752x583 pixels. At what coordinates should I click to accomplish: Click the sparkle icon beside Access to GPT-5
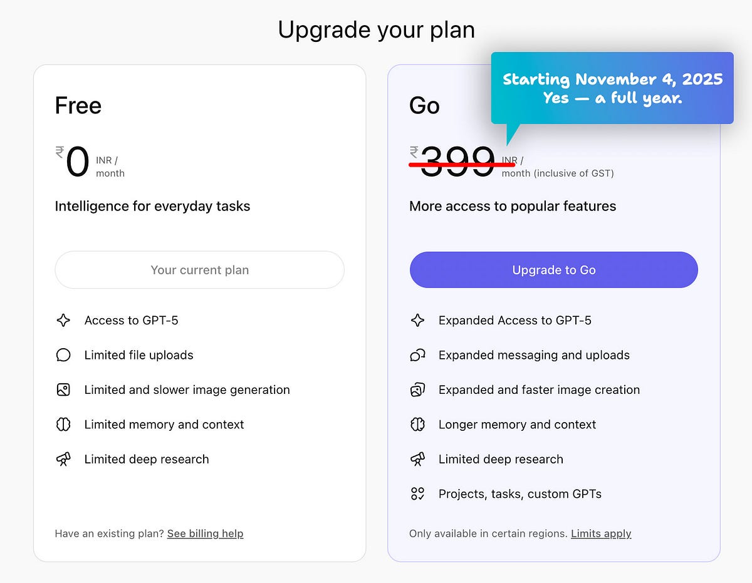tap(63, 321)
